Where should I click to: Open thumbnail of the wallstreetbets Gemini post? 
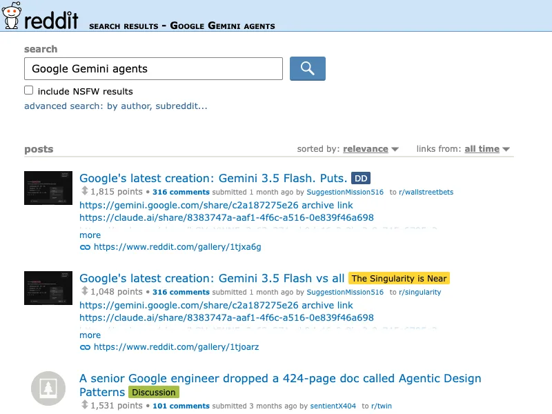(x=48, y=188)
